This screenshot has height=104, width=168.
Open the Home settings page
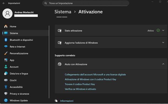[x=26, y=26]
